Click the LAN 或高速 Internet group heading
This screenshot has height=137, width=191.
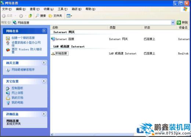(x=69, y=47)
